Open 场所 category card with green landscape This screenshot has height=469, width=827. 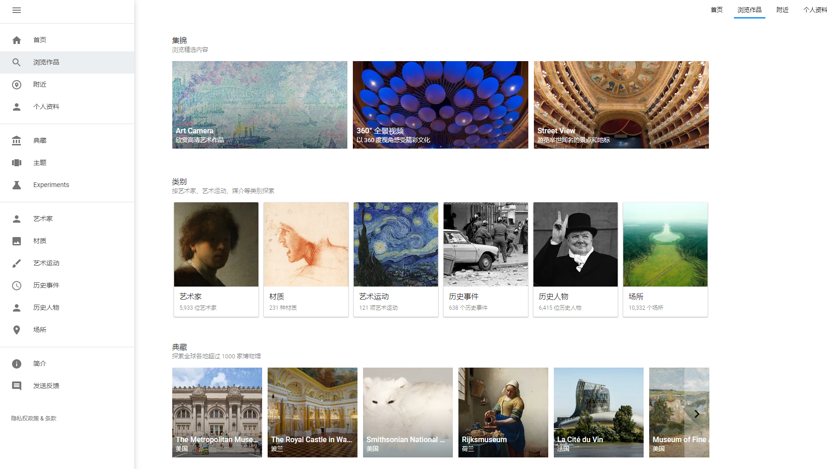click(x=665, y=259)
